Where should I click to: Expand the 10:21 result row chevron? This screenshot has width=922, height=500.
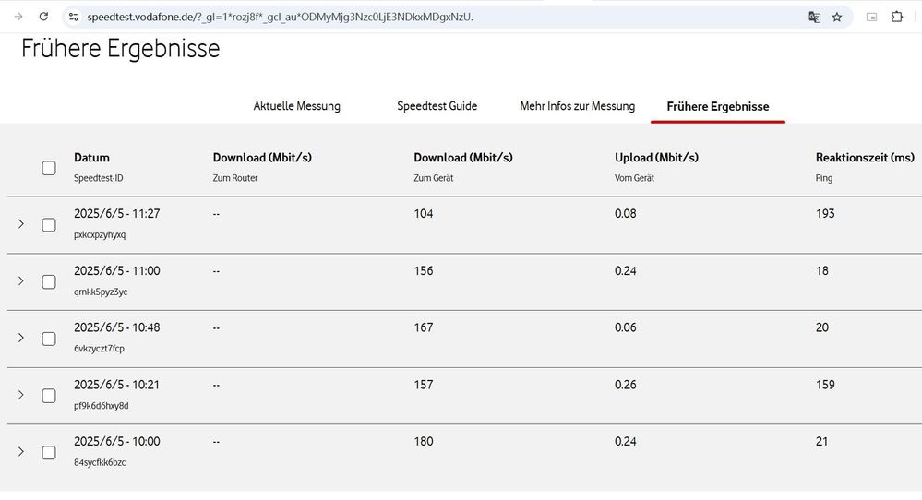point(21,395)
